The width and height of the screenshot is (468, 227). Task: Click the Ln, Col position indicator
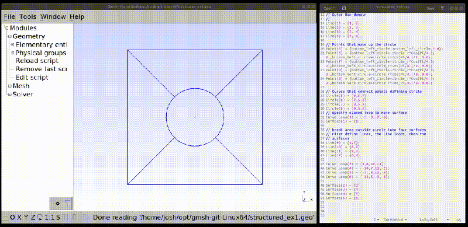pos(428,219)
